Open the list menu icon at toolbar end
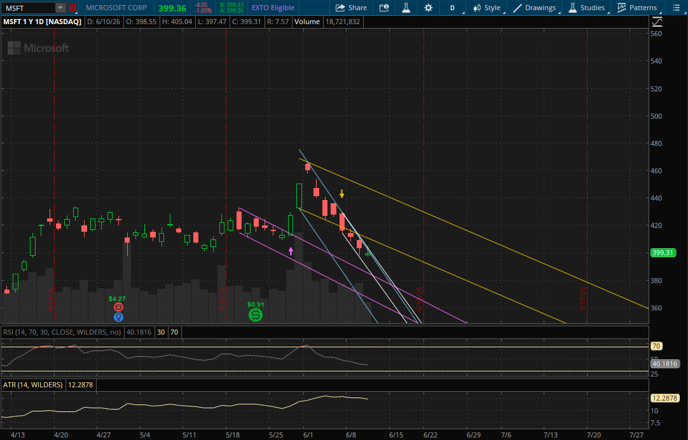Viewport: 688px width, 440px height. tap(676, 8)
